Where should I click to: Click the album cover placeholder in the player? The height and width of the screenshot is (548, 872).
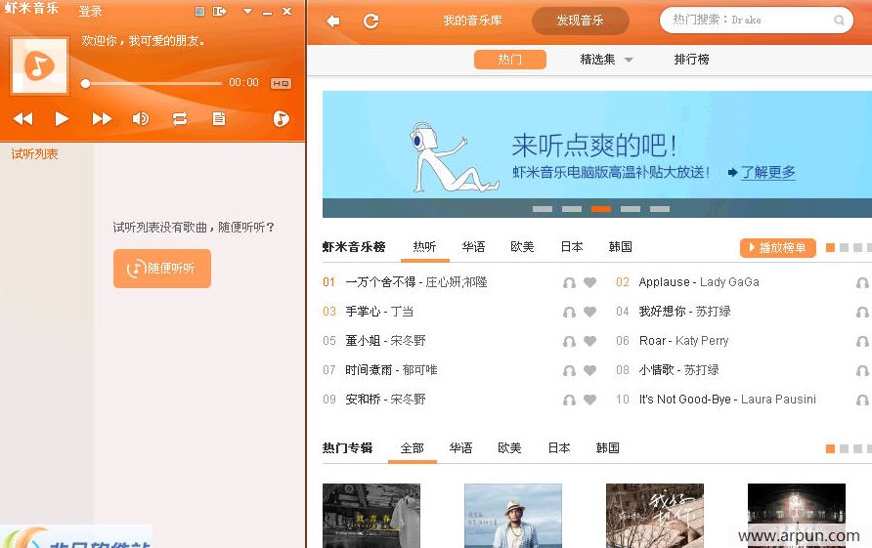[x=39, y=65]
